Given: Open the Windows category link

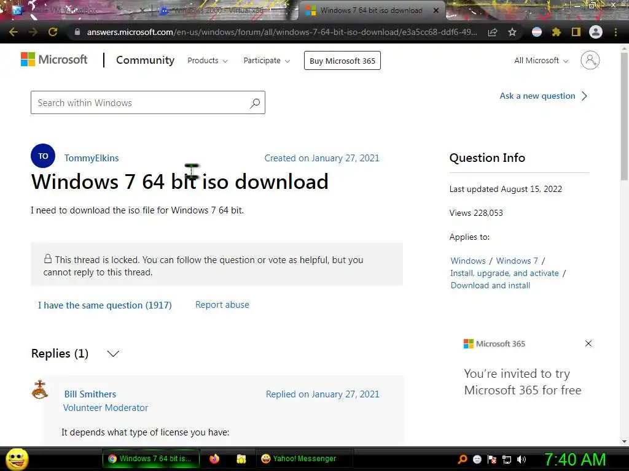Looking at the screenshot, I should coord(468,261).
